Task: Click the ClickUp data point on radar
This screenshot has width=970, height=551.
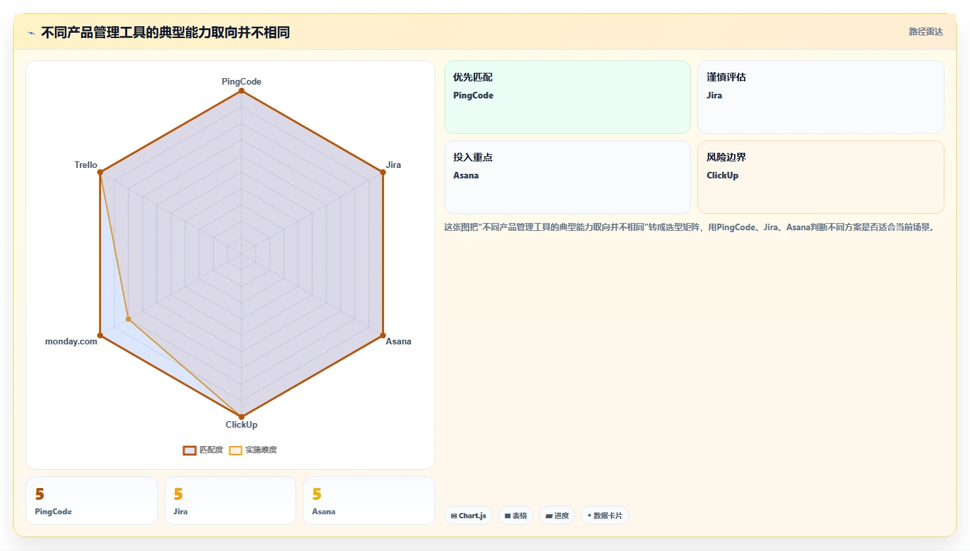Action: point(241,417)
